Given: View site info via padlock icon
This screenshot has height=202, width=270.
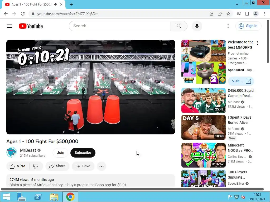Looking at the screenshot, I should [33, 14].
